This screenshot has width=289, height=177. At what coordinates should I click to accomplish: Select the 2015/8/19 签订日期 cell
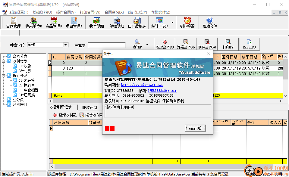pos(231,68)
